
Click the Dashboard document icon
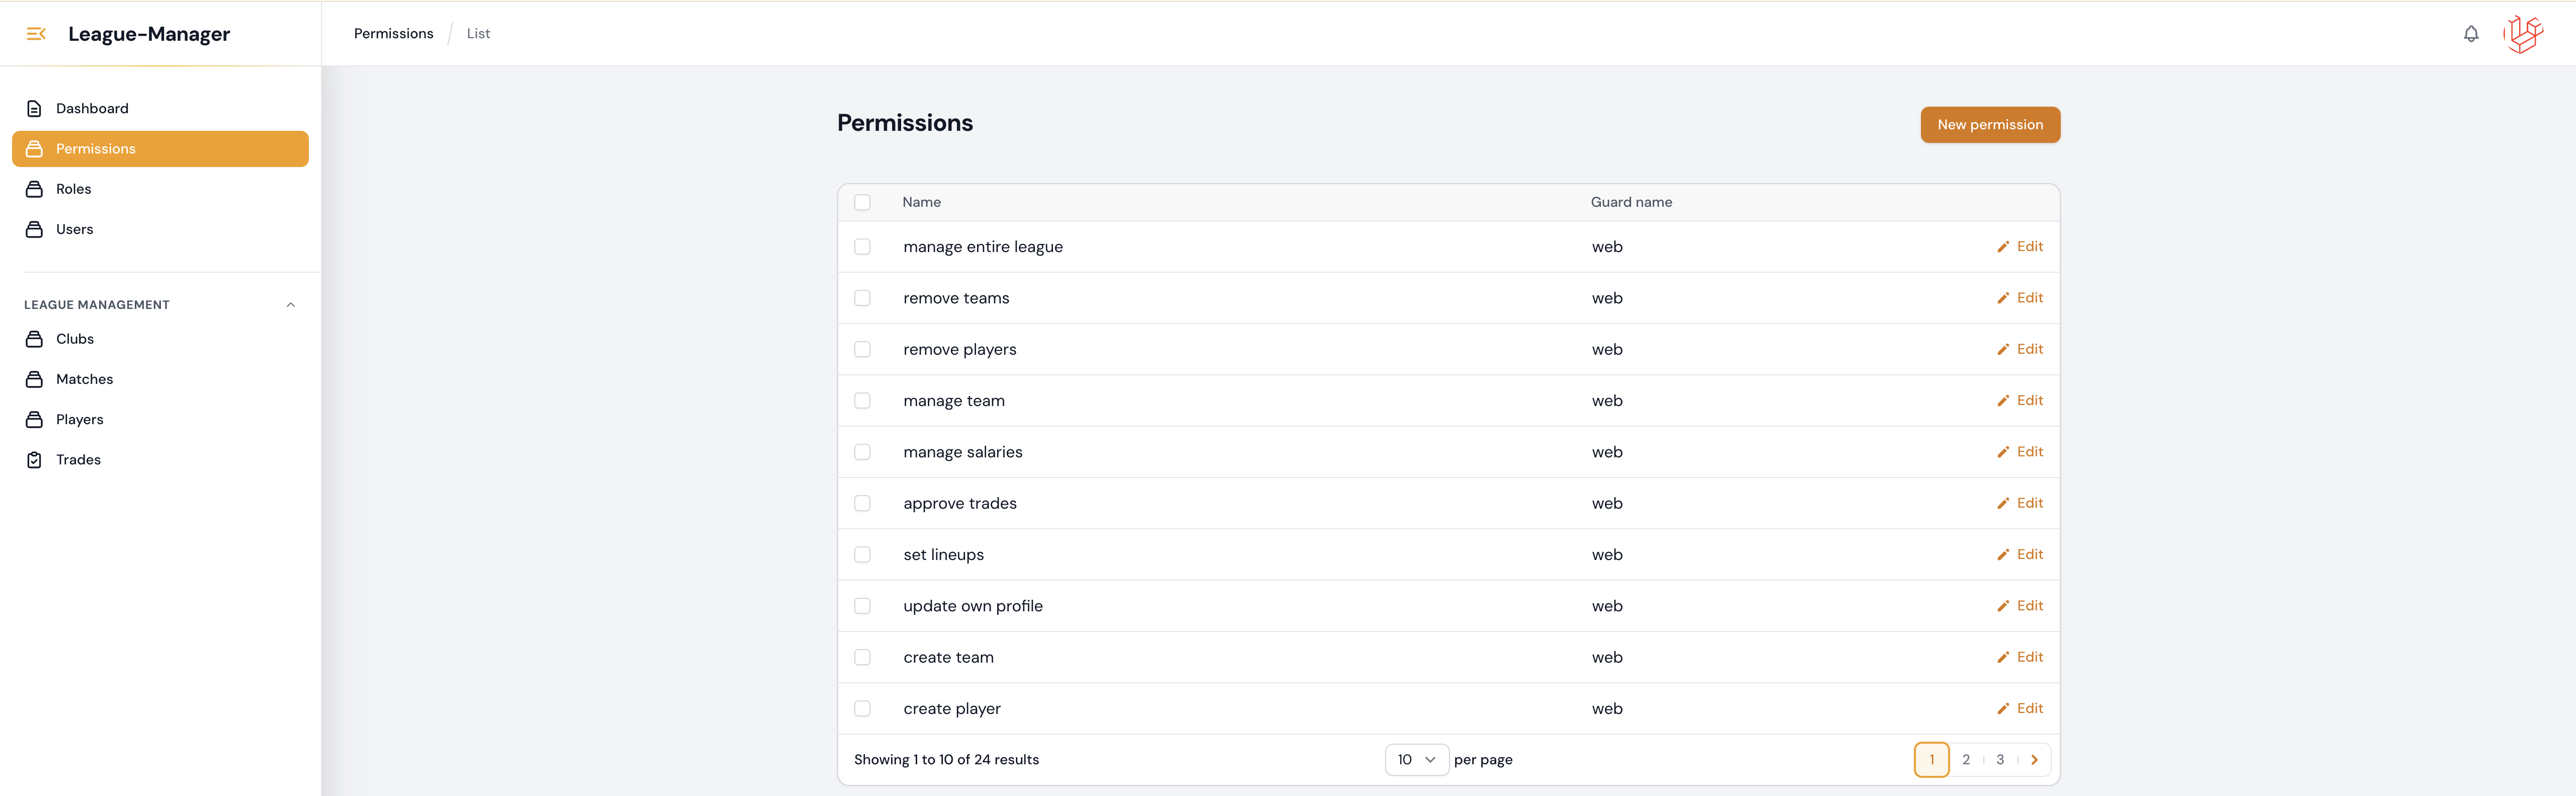34,109
